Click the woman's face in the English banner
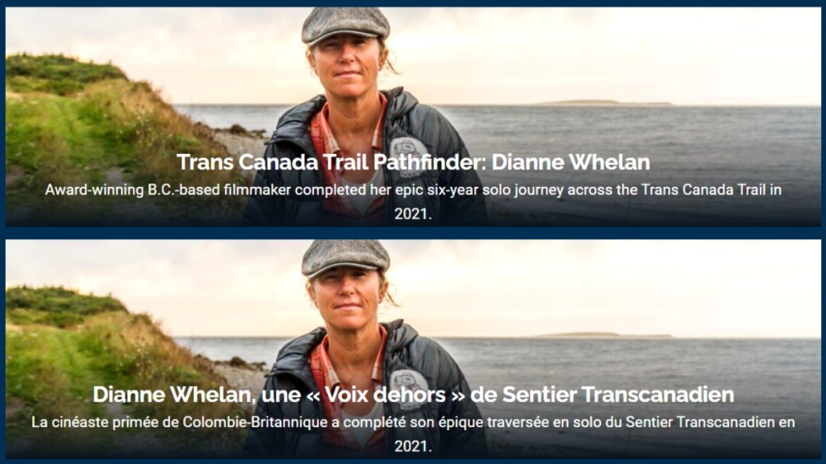 (x=348, y=68)
